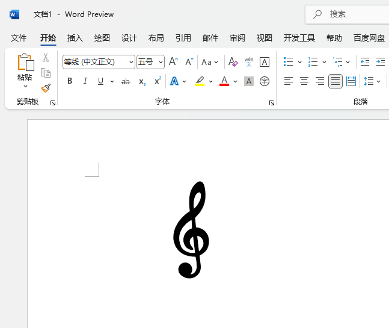Expand text effects dropdown arrow

[184, 81]
